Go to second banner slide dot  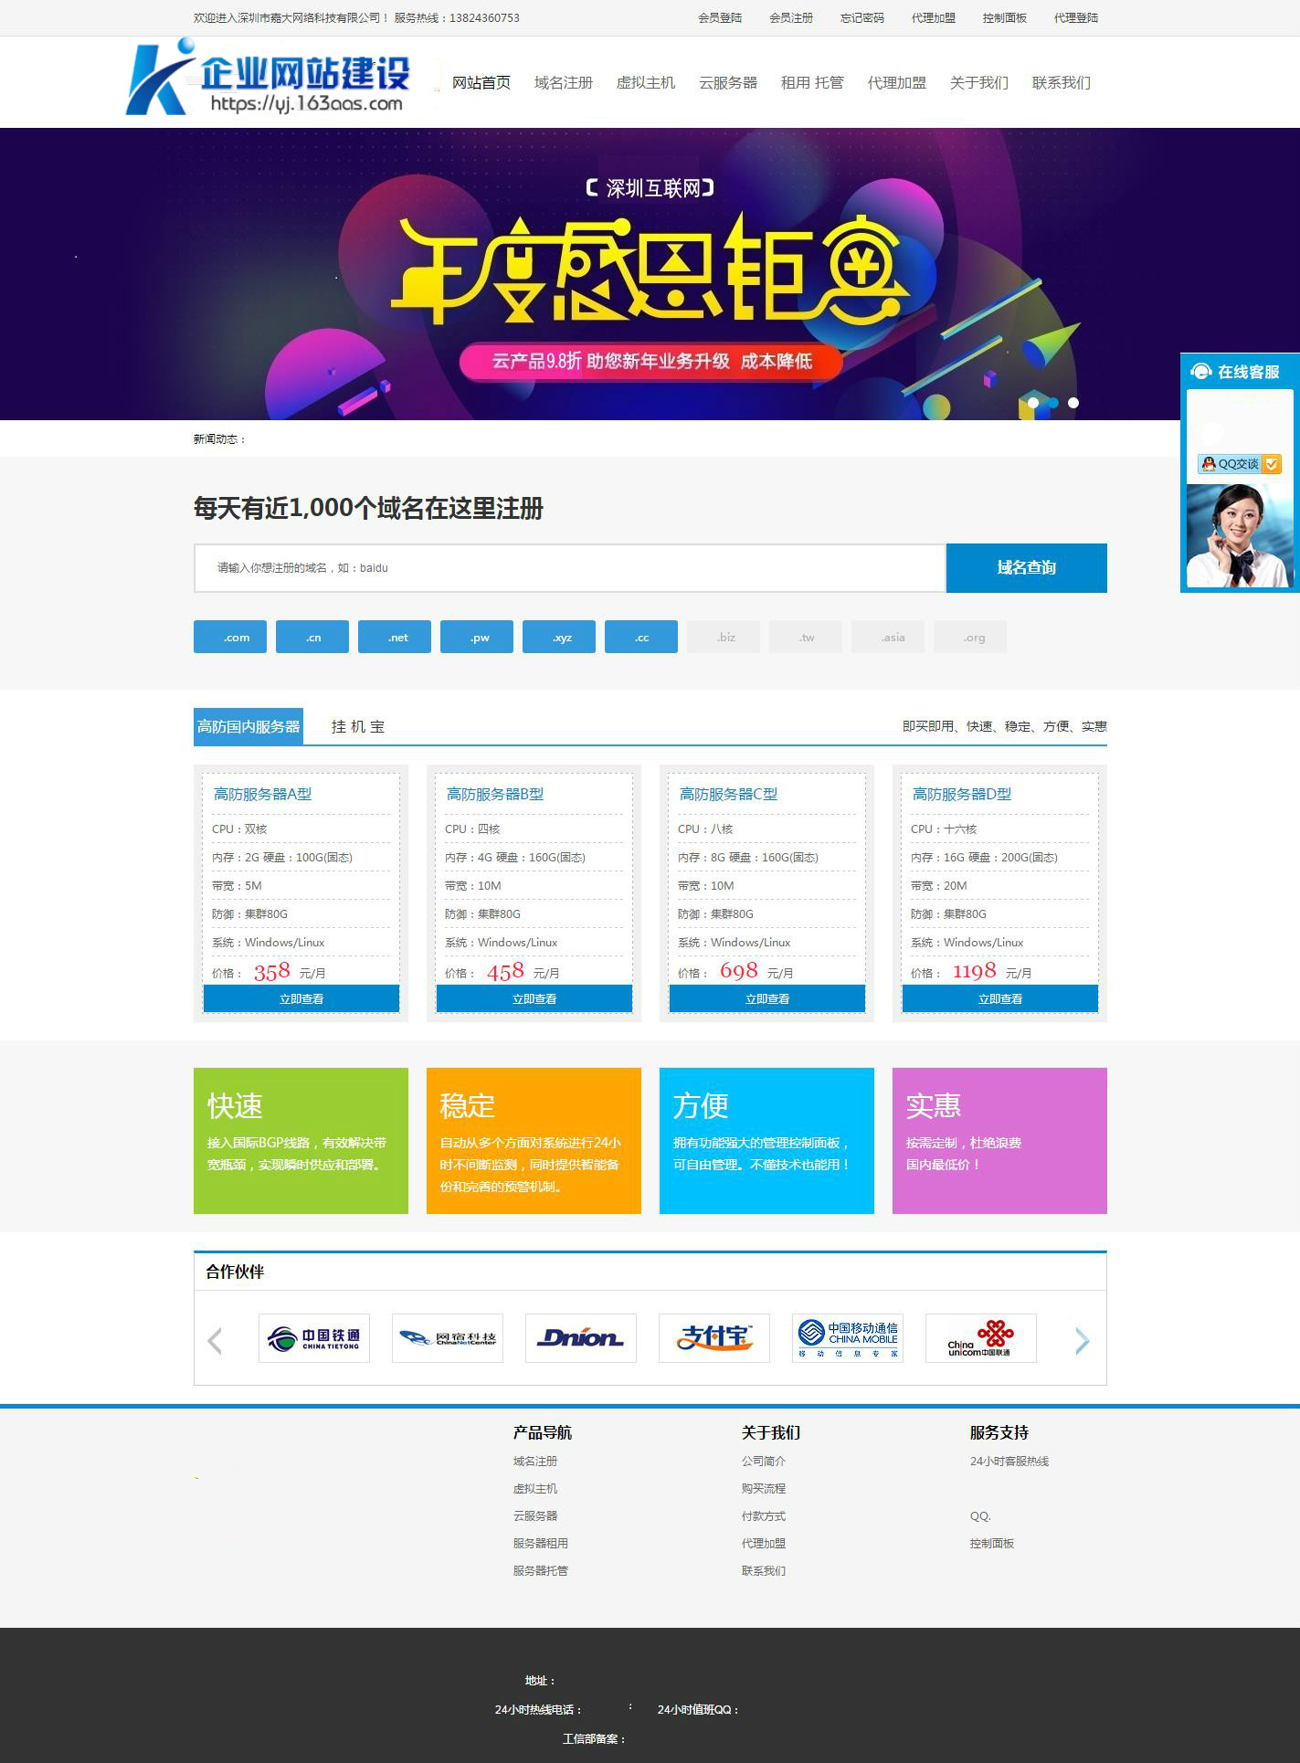click(1053, 403)
